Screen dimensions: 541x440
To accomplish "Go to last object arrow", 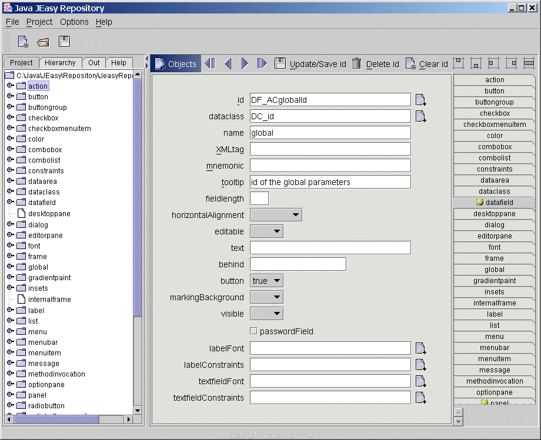I will coord(262,63).
